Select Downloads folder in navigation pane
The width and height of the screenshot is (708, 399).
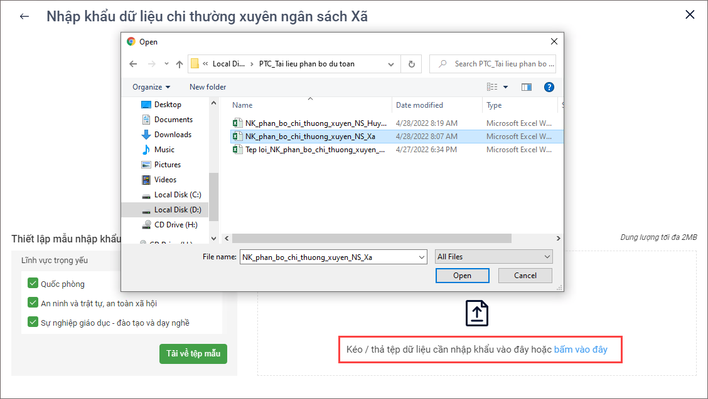click(x=173, y=135)
